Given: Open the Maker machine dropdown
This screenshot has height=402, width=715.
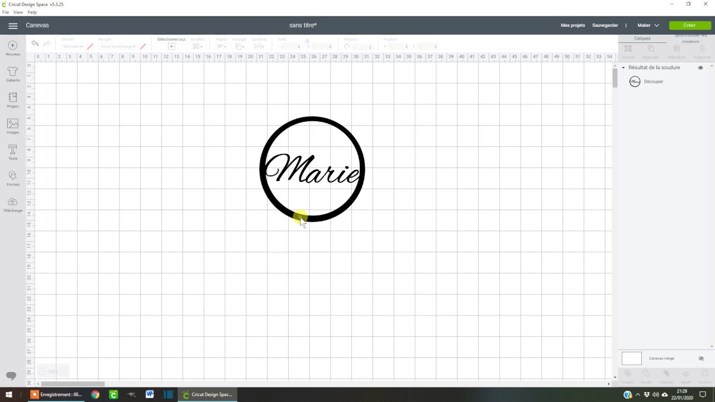Looking at the screenshot, I should pyautogui.click(x=648, y=25).
